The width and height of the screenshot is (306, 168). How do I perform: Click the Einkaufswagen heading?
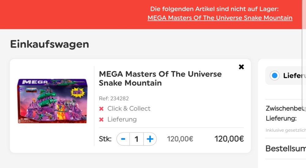pos(50,44)
